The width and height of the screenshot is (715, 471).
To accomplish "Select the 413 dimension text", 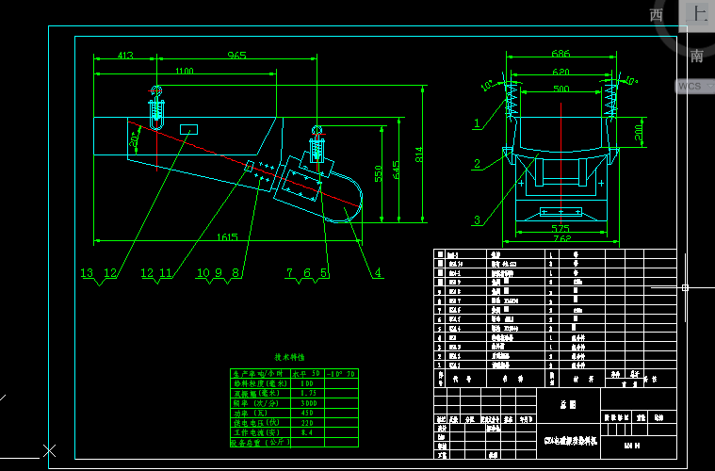I will [125, 56].
